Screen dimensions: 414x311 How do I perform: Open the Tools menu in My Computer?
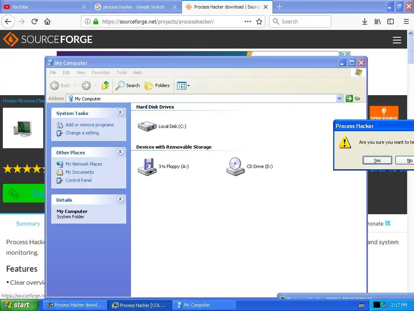coord(122,72)
